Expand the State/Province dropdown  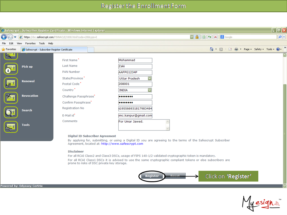(149, 79)
